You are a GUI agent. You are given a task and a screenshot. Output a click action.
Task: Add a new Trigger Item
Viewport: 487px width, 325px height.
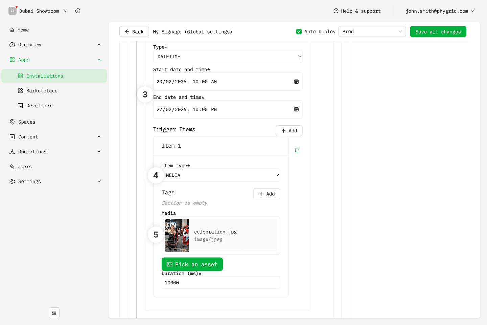tap(289, 131)
